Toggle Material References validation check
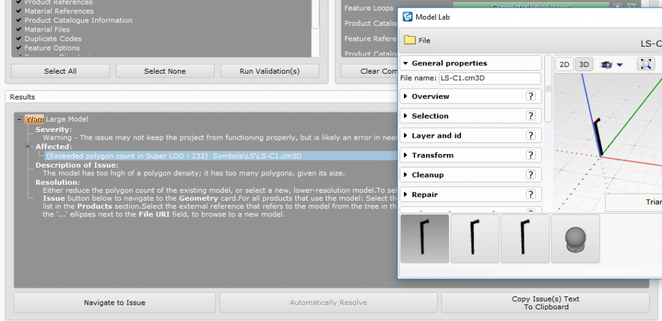This screenshot has height=321, width=662. [19, 11]
